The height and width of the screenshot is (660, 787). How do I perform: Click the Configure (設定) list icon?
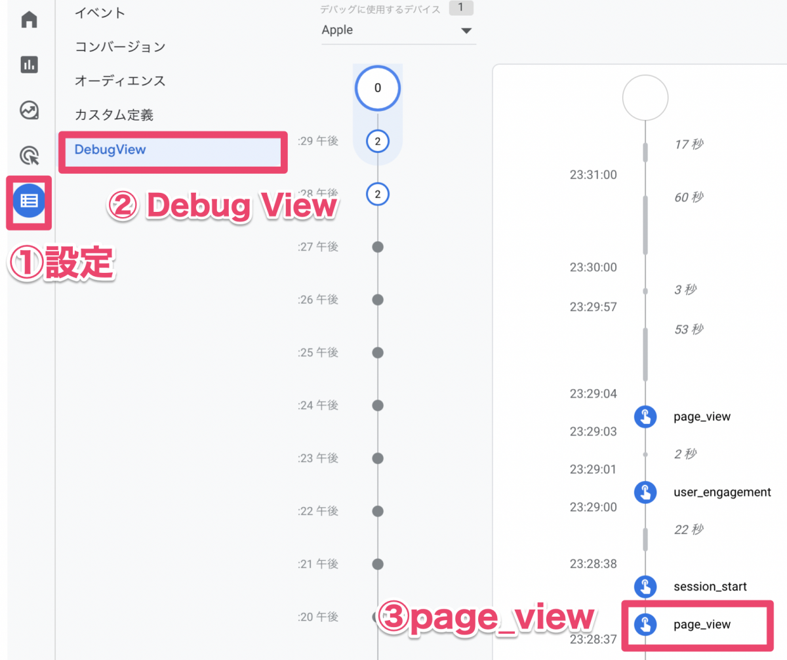click(x=30, y=201)
